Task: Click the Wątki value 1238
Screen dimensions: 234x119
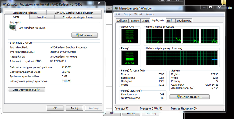Action: click(x=216, y=78)
